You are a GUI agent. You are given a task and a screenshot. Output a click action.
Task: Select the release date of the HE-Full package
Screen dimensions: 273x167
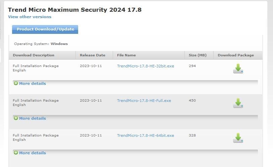pyautogui.click(x=91, y=100)
